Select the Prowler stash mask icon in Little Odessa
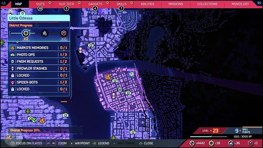The width and height of the screenshot is (263, 148). click(114, 96)
